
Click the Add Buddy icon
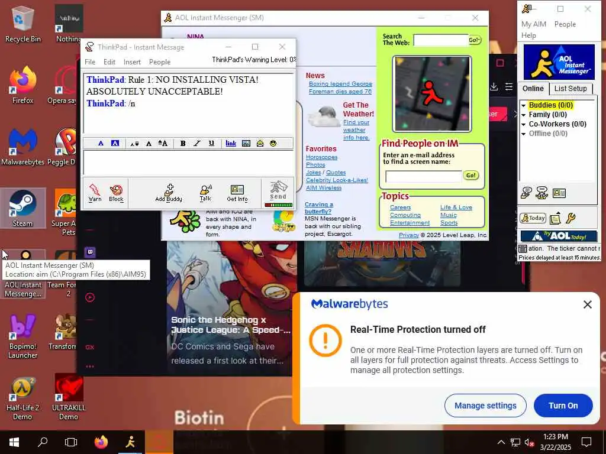point(169,193)
